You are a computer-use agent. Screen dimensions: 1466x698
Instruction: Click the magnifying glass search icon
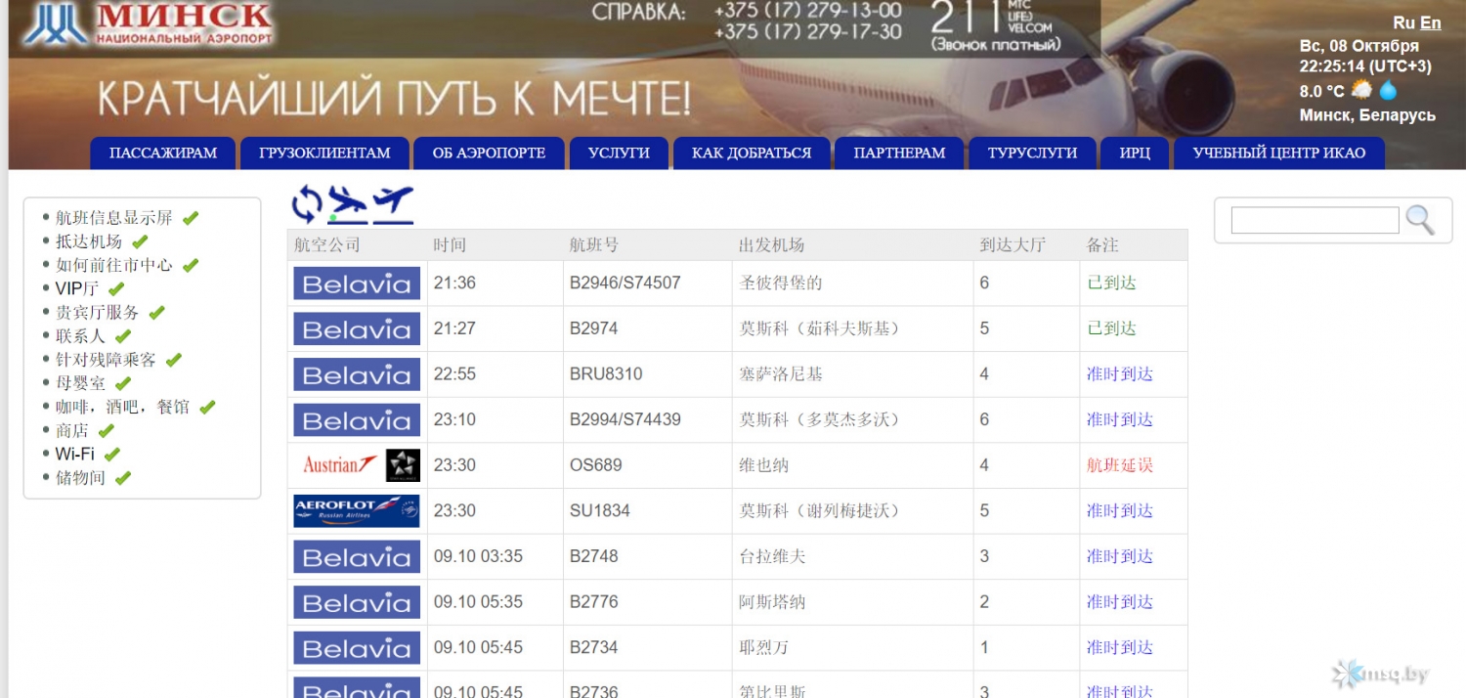(x=1420, y=220)
